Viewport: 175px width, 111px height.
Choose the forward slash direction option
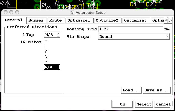[x=52, y=51]
